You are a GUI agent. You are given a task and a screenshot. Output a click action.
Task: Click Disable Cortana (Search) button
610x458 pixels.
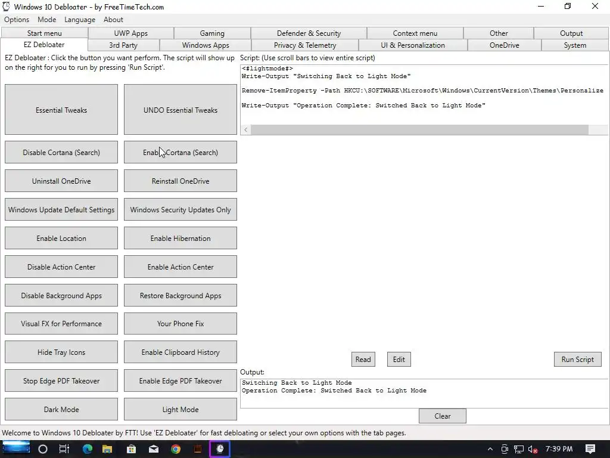[61, 152]
